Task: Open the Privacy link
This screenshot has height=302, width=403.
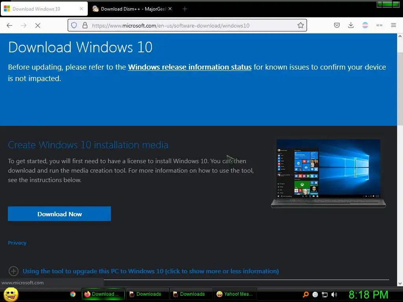Action: 17,243
